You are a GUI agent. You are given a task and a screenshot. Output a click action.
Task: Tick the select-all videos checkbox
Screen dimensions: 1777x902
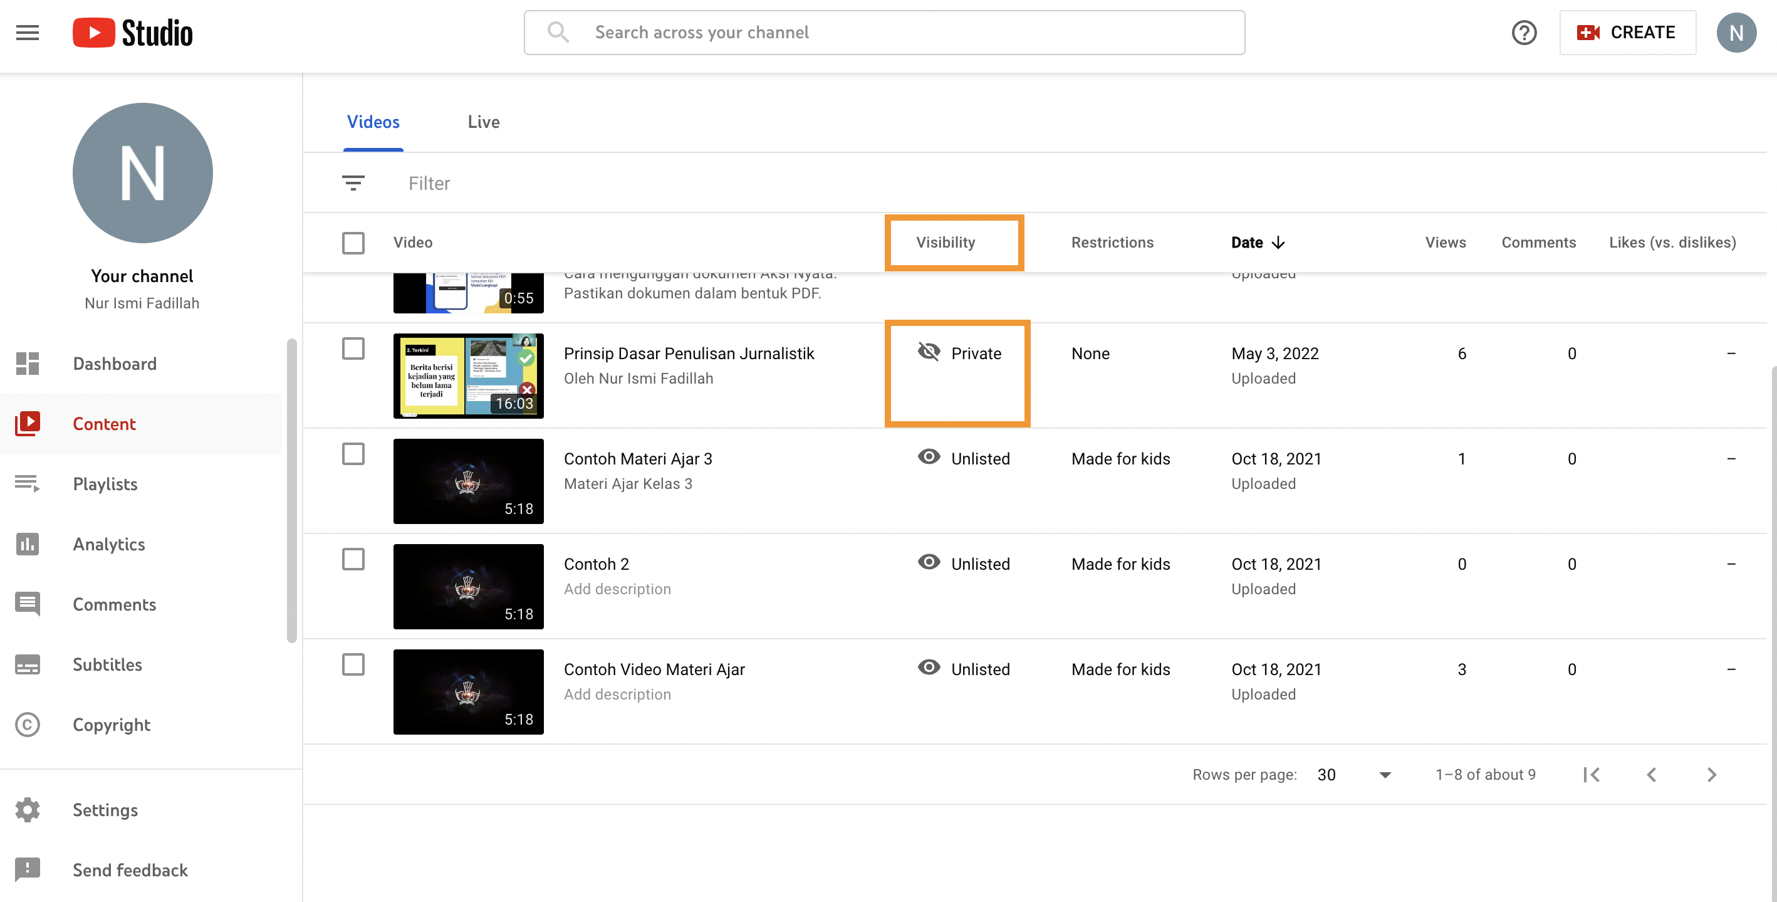[353, 243]
